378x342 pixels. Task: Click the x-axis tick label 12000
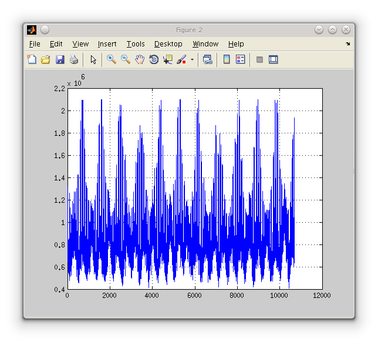[322, 296]
